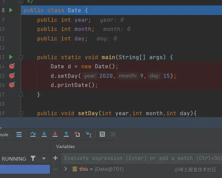
Task: Click the Step Out debugger icon
Action: pyautogui.click(x=66, y=134)
